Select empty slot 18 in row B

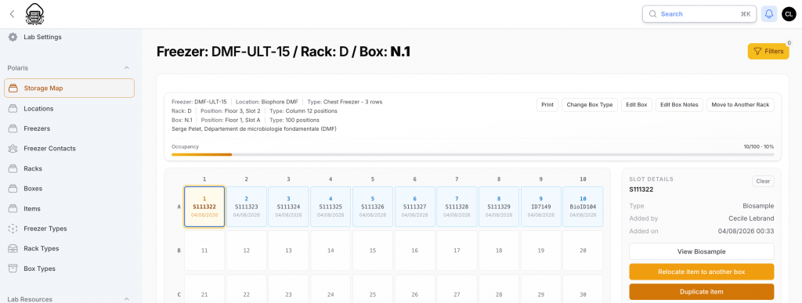(x=499, y=251)
